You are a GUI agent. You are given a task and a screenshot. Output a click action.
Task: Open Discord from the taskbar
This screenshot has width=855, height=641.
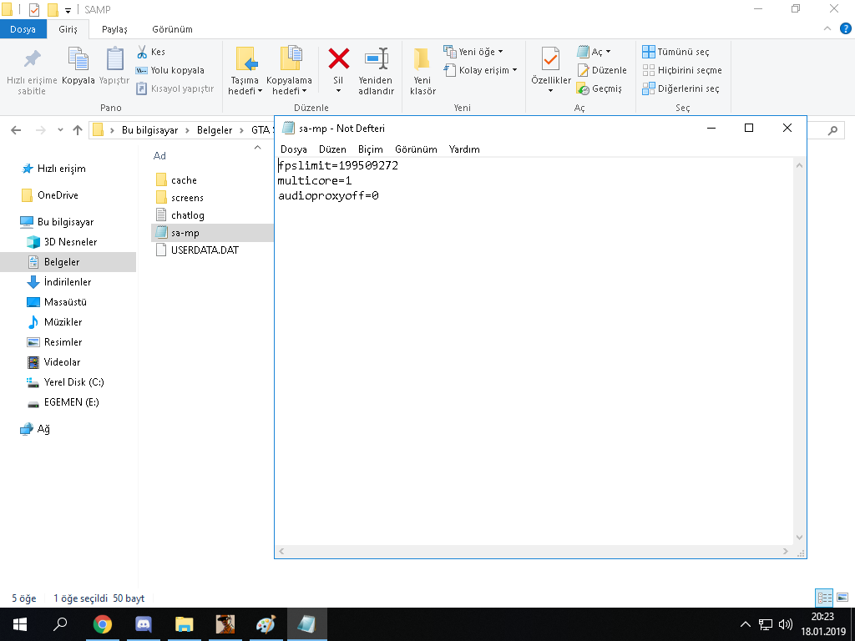(144, 624)
